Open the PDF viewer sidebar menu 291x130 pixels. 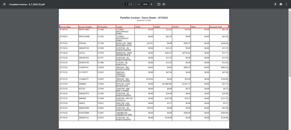click(x=4, y=4)
